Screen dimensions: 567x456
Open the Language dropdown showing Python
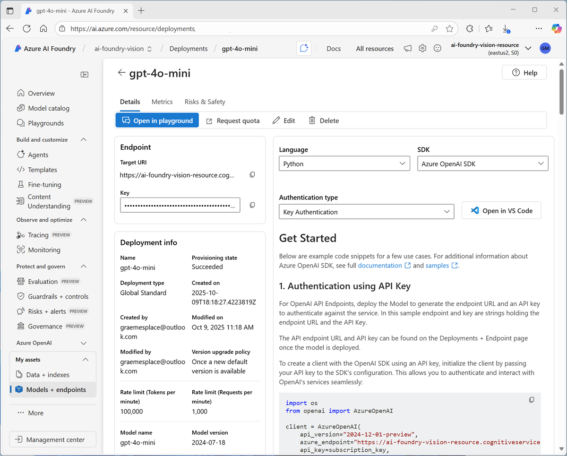coord(344,164)
